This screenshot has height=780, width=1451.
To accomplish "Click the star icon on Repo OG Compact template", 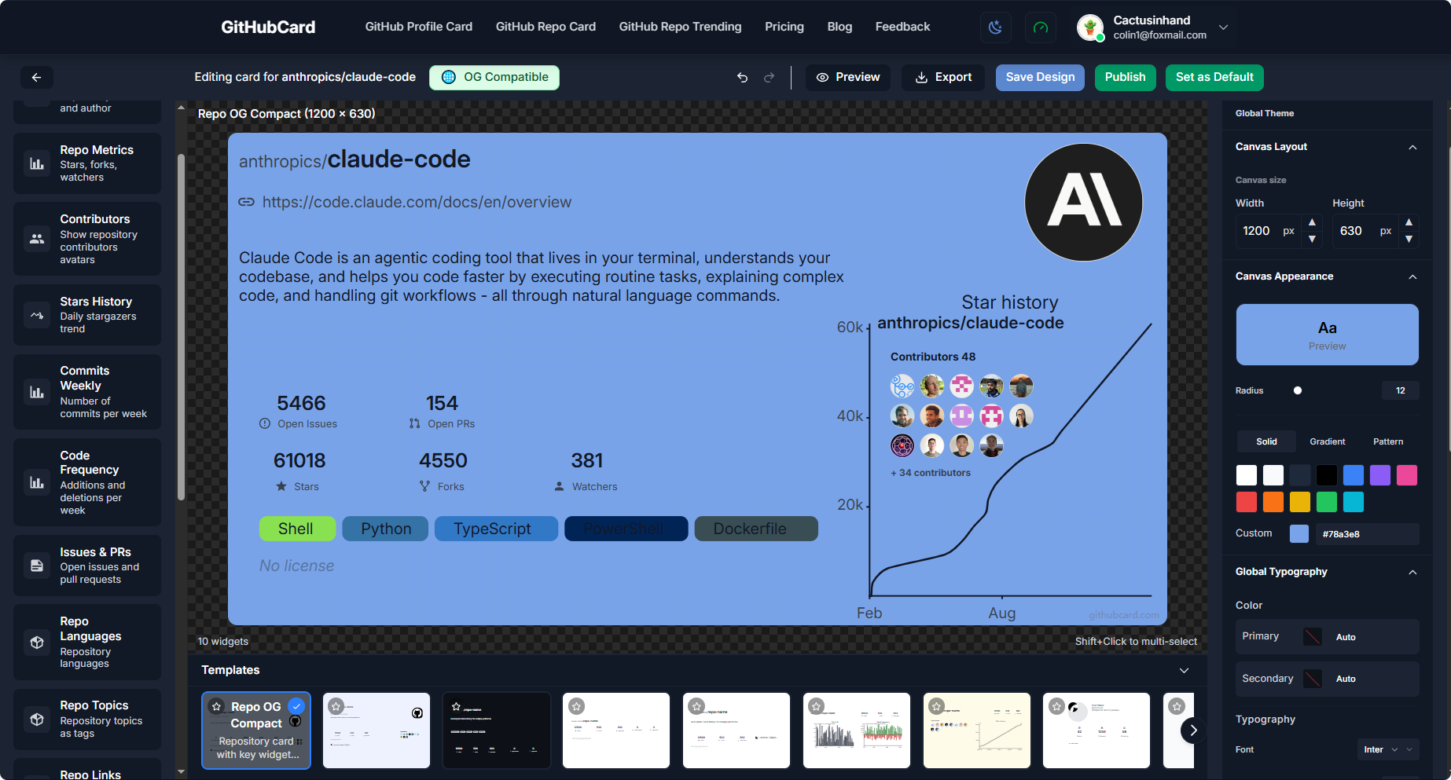I will [x=217, y=706].
